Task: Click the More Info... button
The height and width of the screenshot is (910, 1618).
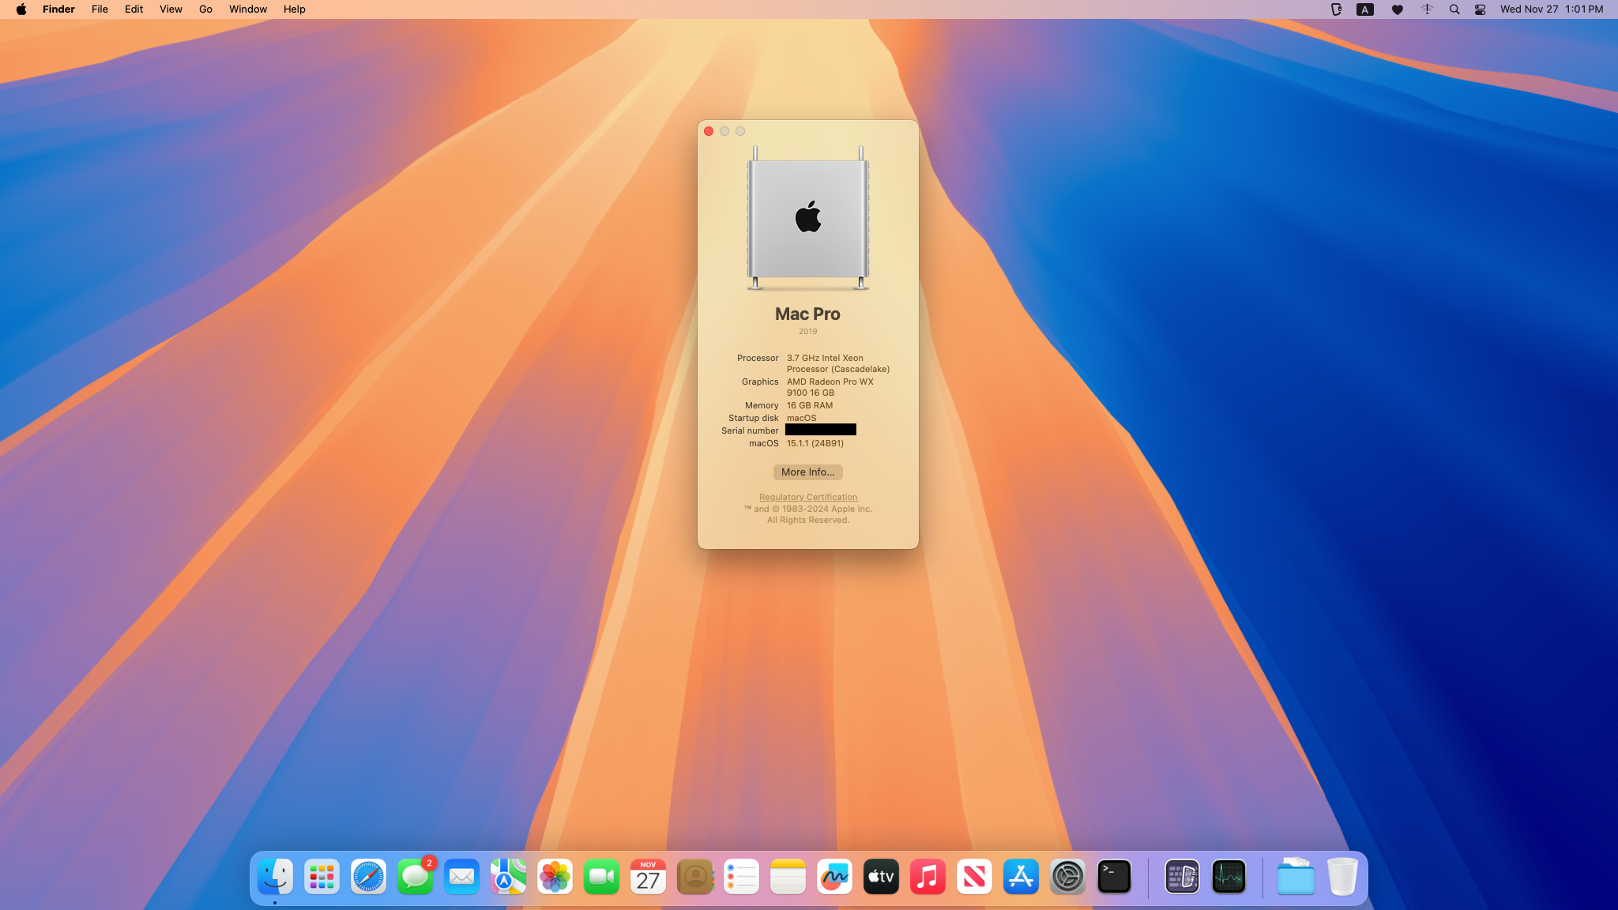Action: click(807, 472)
